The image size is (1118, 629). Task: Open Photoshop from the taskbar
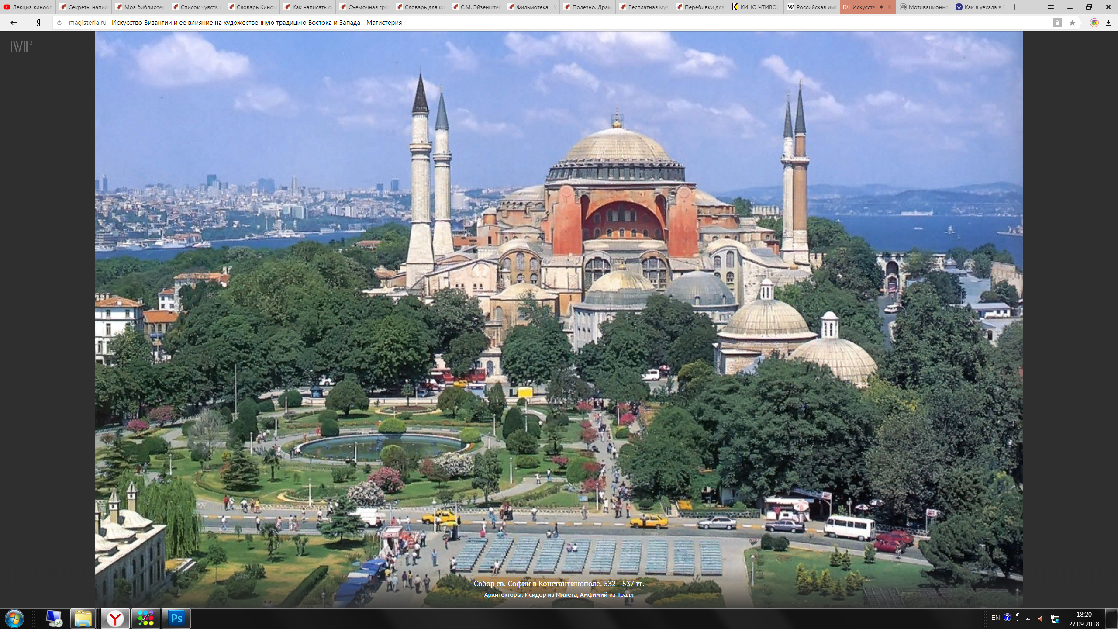(x=176, y=618)
